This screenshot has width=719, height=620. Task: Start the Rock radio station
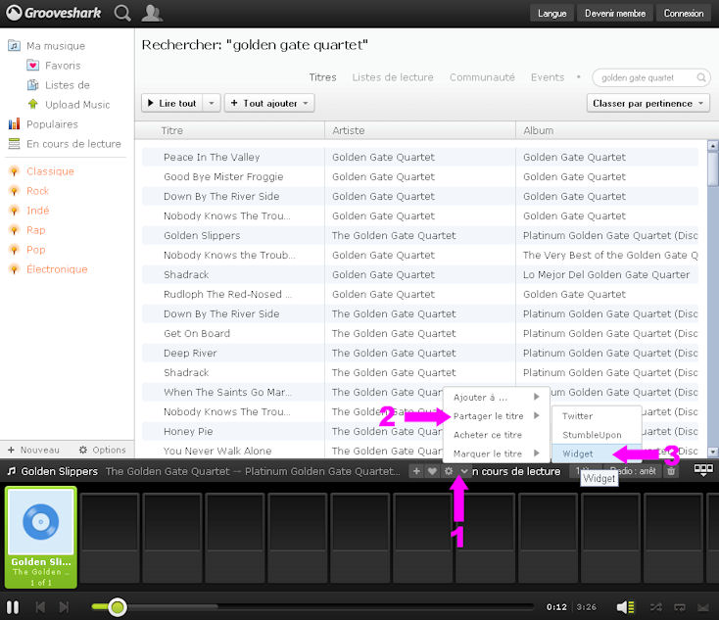[28, 191]
